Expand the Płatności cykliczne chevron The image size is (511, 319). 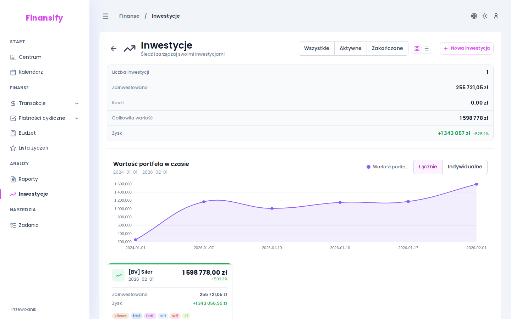(77, 118)
